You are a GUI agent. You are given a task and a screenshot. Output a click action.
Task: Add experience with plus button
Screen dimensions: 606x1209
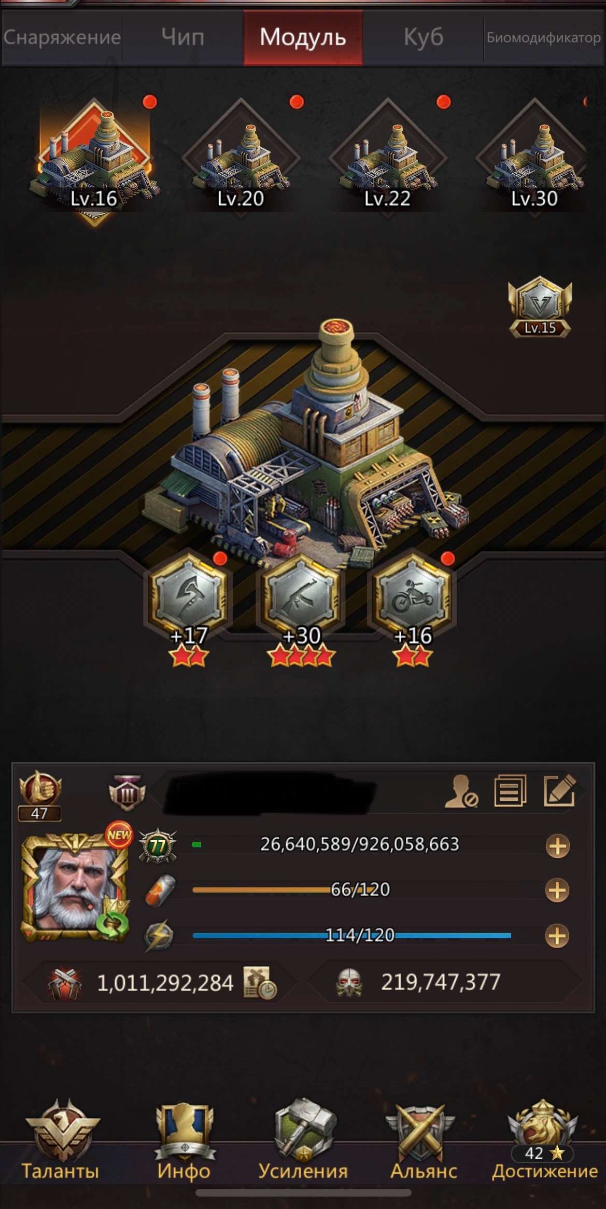click(x=558, y=846)
